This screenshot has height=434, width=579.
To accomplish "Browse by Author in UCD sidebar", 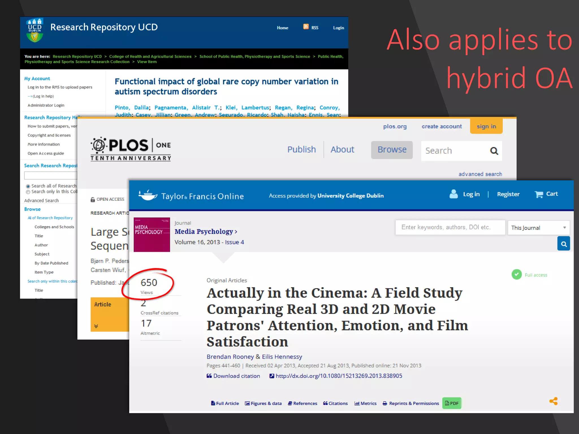I will click(41, 245).
